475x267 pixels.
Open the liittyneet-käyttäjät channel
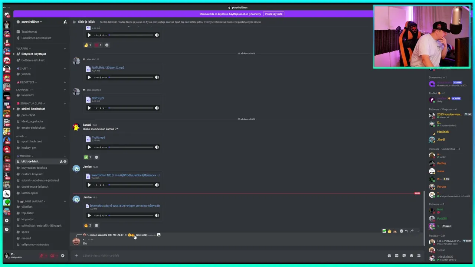[x=33, y=54]
